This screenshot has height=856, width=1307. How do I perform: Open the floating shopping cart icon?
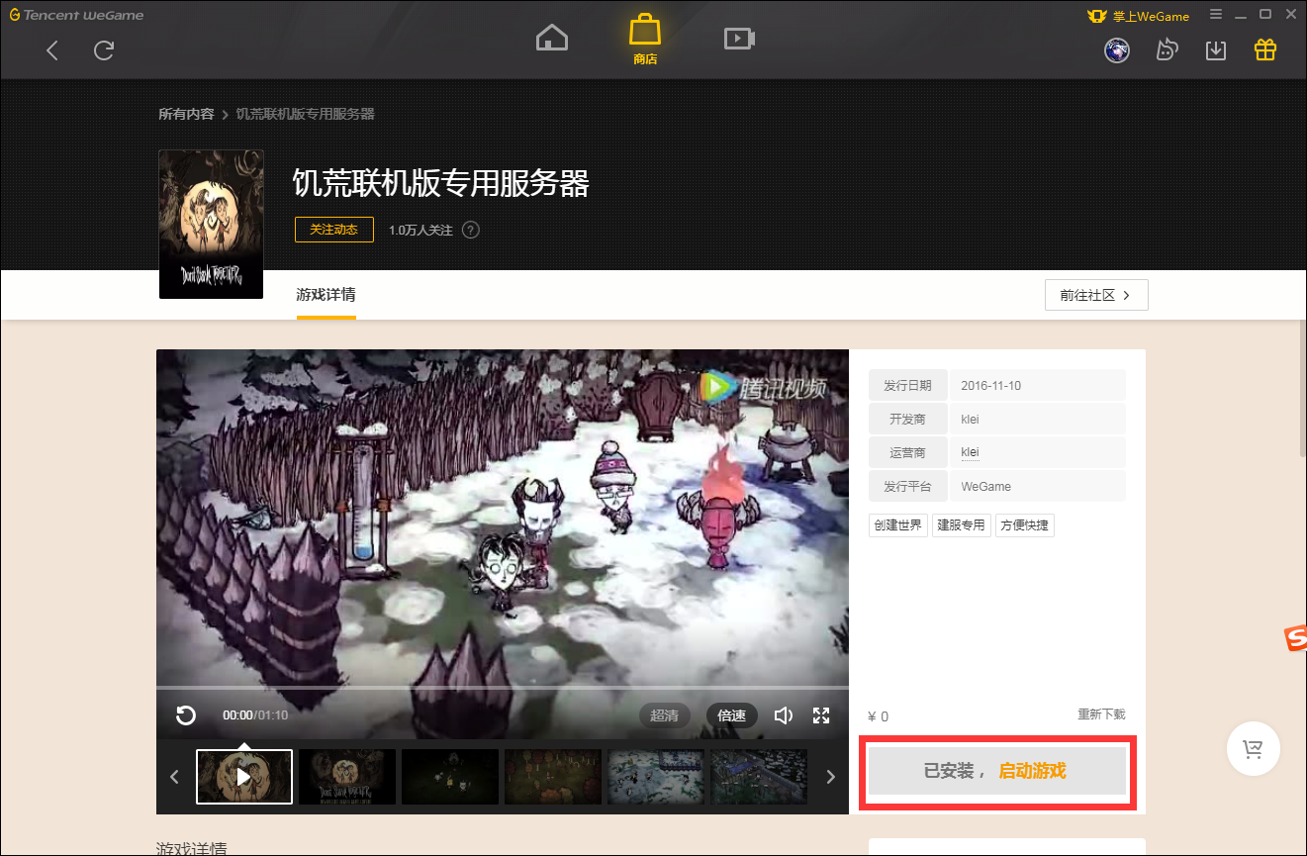pos(1254,749)
